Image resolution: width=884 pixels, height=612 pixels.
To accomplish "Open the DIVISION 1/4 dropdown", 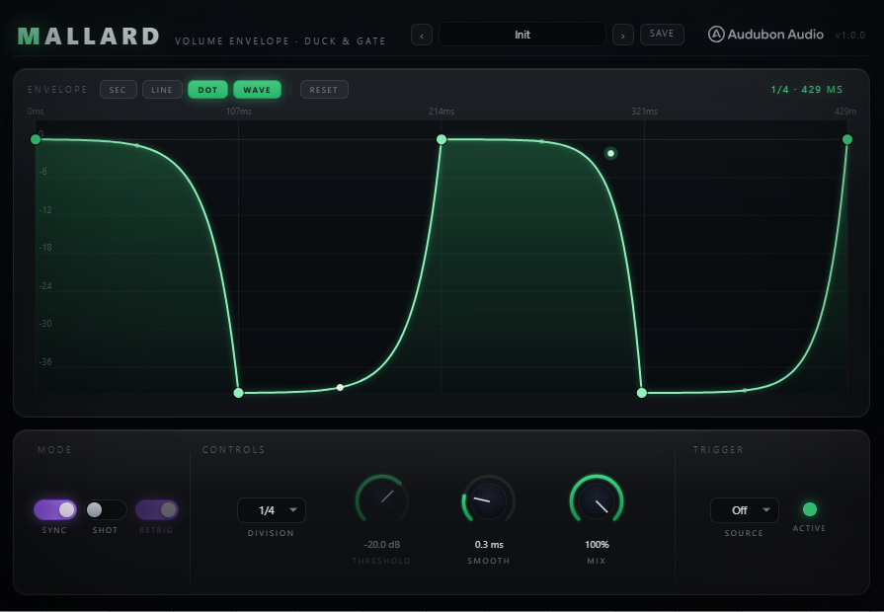I will click(x=272, y=510).
